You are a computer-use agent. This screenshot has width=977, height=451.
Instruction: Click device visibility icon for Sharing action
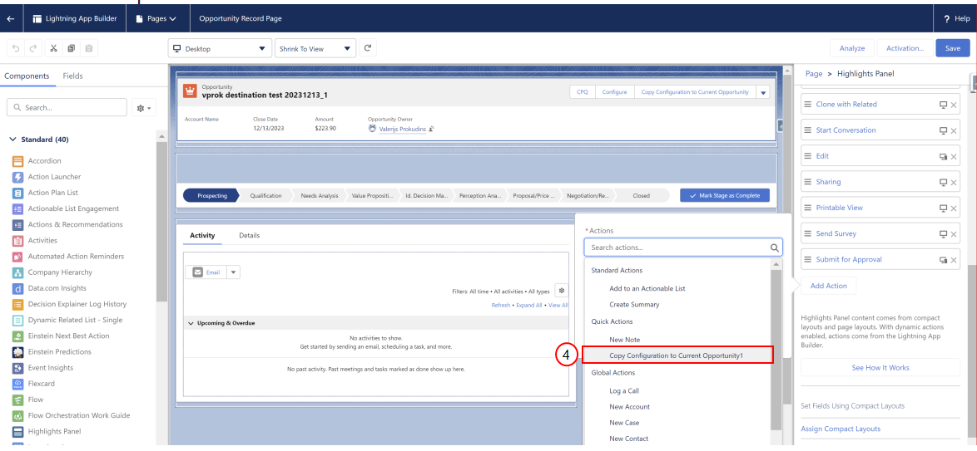click(944, 182)
